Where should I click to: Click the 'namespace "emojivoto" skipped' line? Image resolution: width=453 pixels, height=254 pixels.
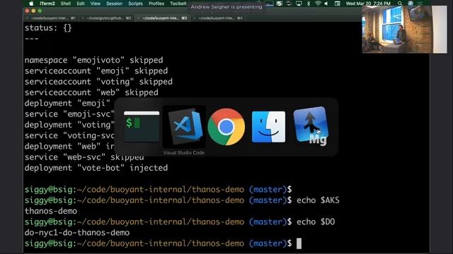pos(94,60)
